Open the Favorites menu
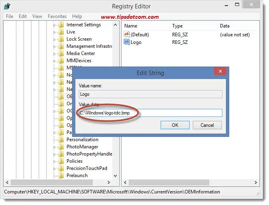Image resolution: width=269 pixels, height=205 pixels. (x=57, y=16)
